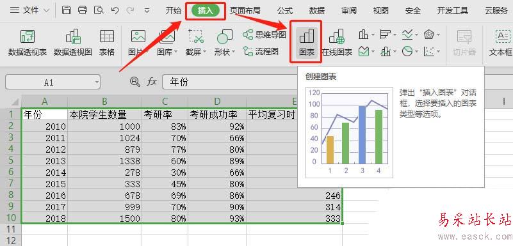The width and height of the screenshot is (513, 246).
Task: Click the formula bar showing 年份
Action: [x=231, y=82]
